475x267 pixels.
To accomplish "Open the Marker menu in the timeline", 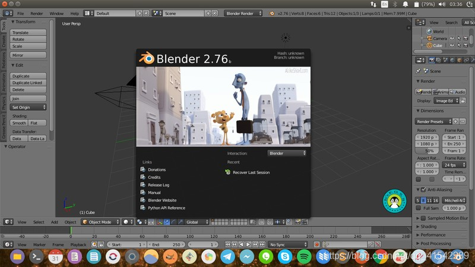I will click(39, 244).
